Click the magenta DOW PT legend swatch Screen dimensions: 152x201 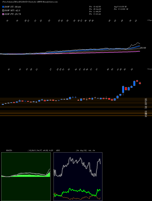pos(3,14)
